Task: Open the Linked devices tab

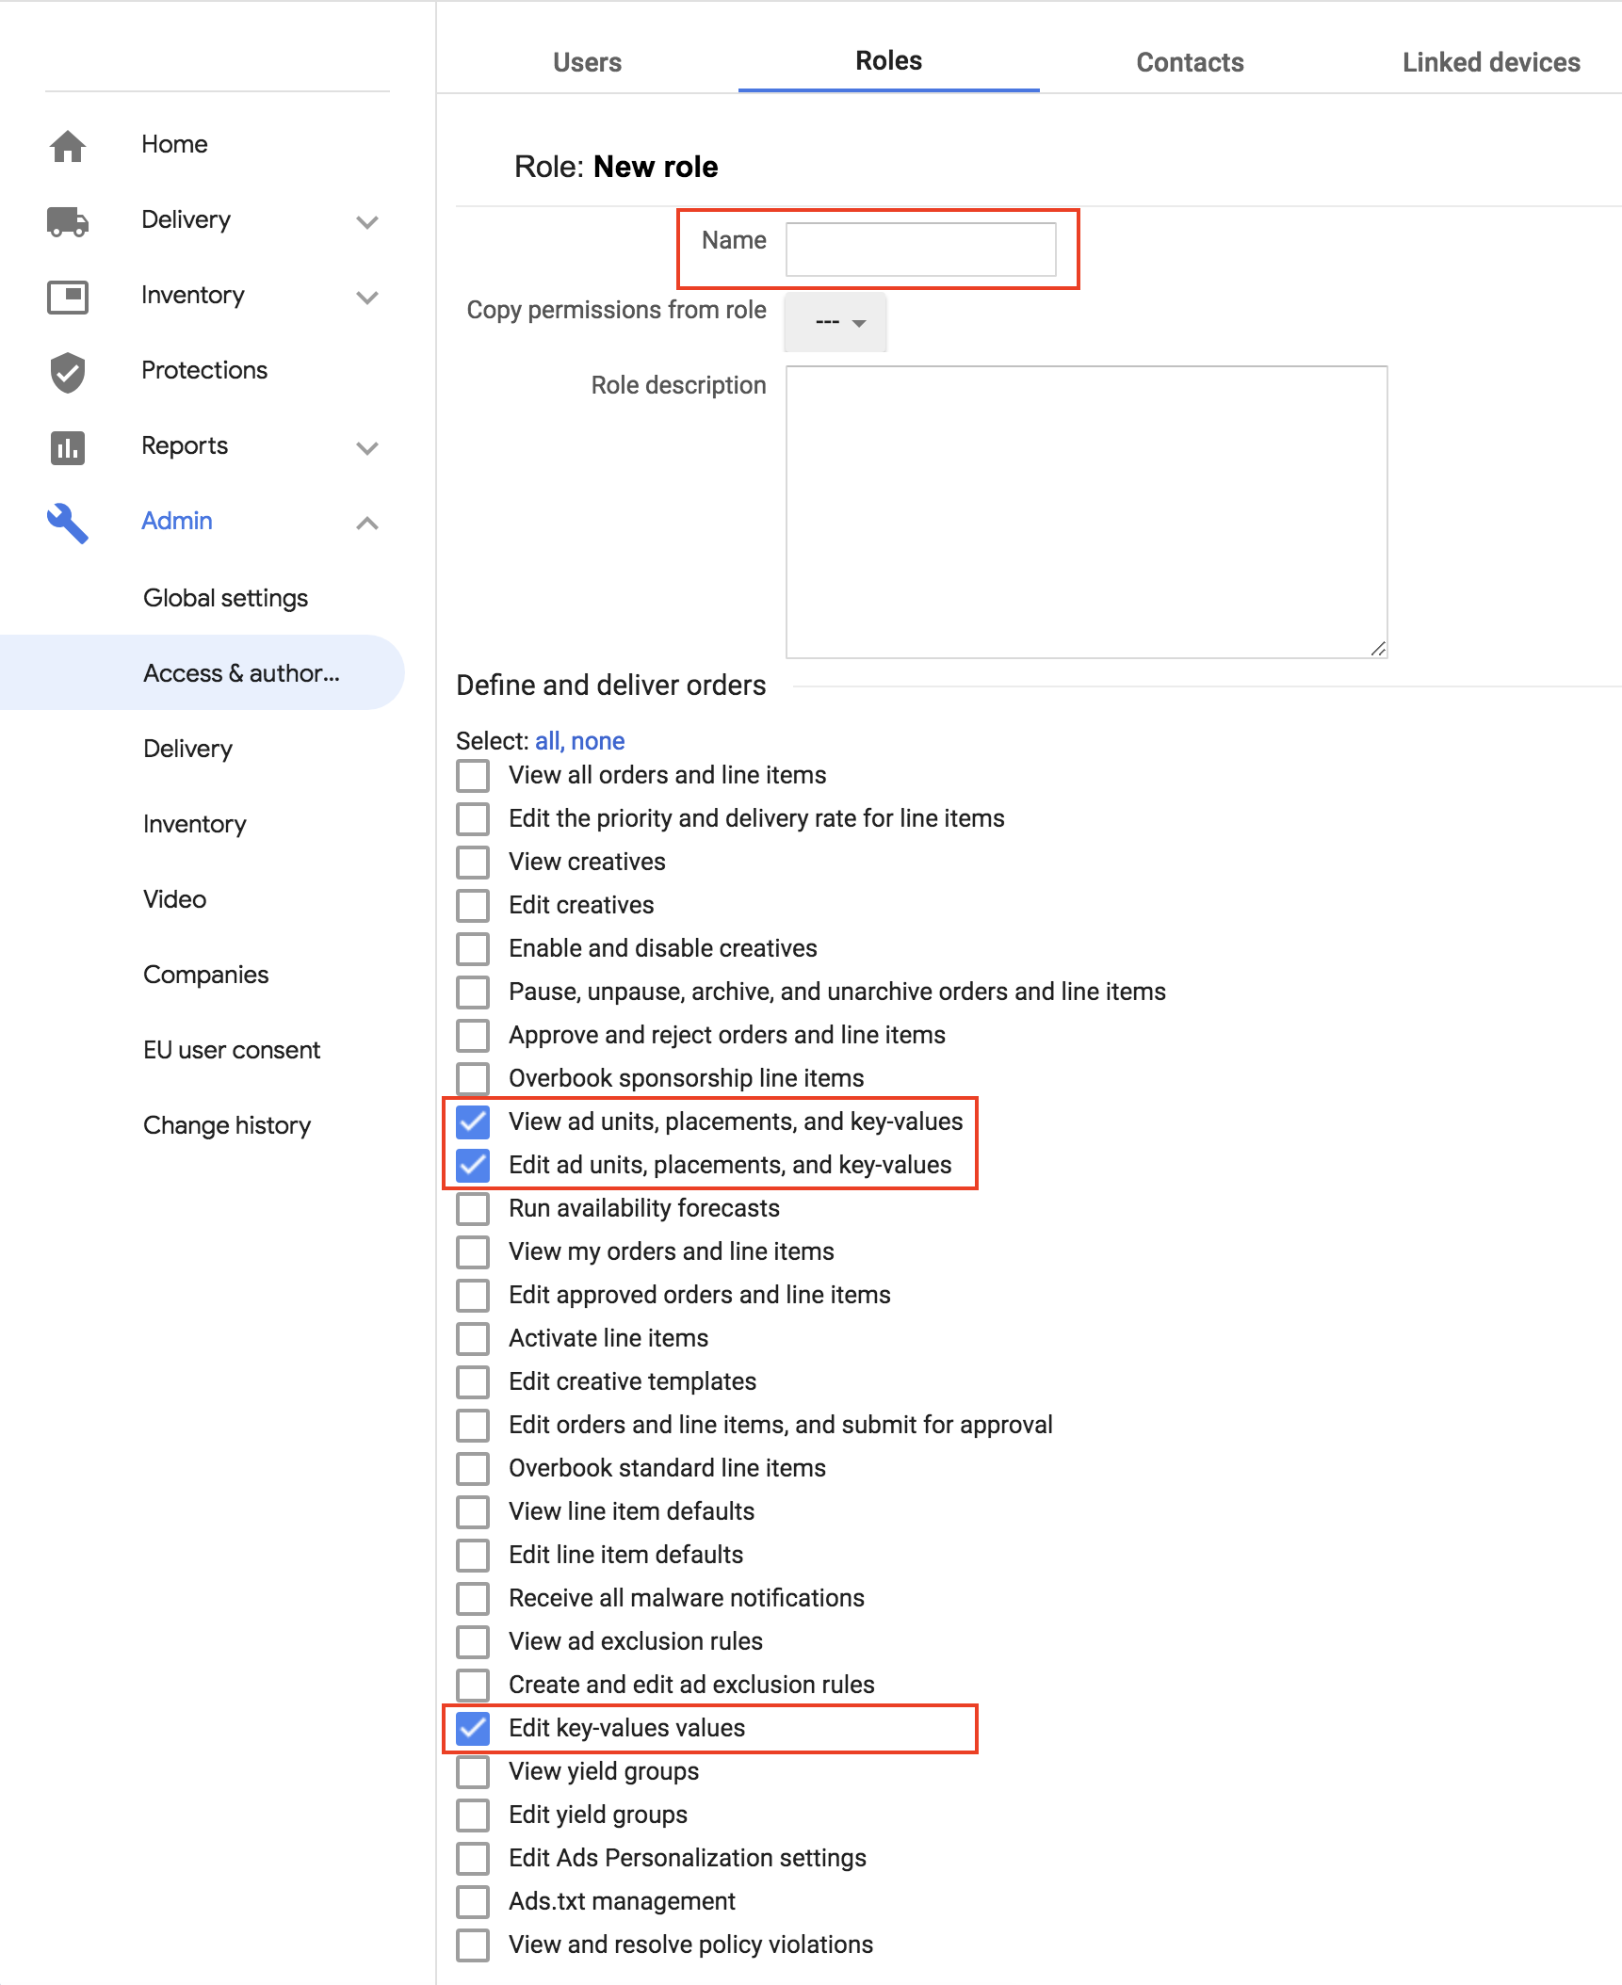Action: tap(1491, 62)
